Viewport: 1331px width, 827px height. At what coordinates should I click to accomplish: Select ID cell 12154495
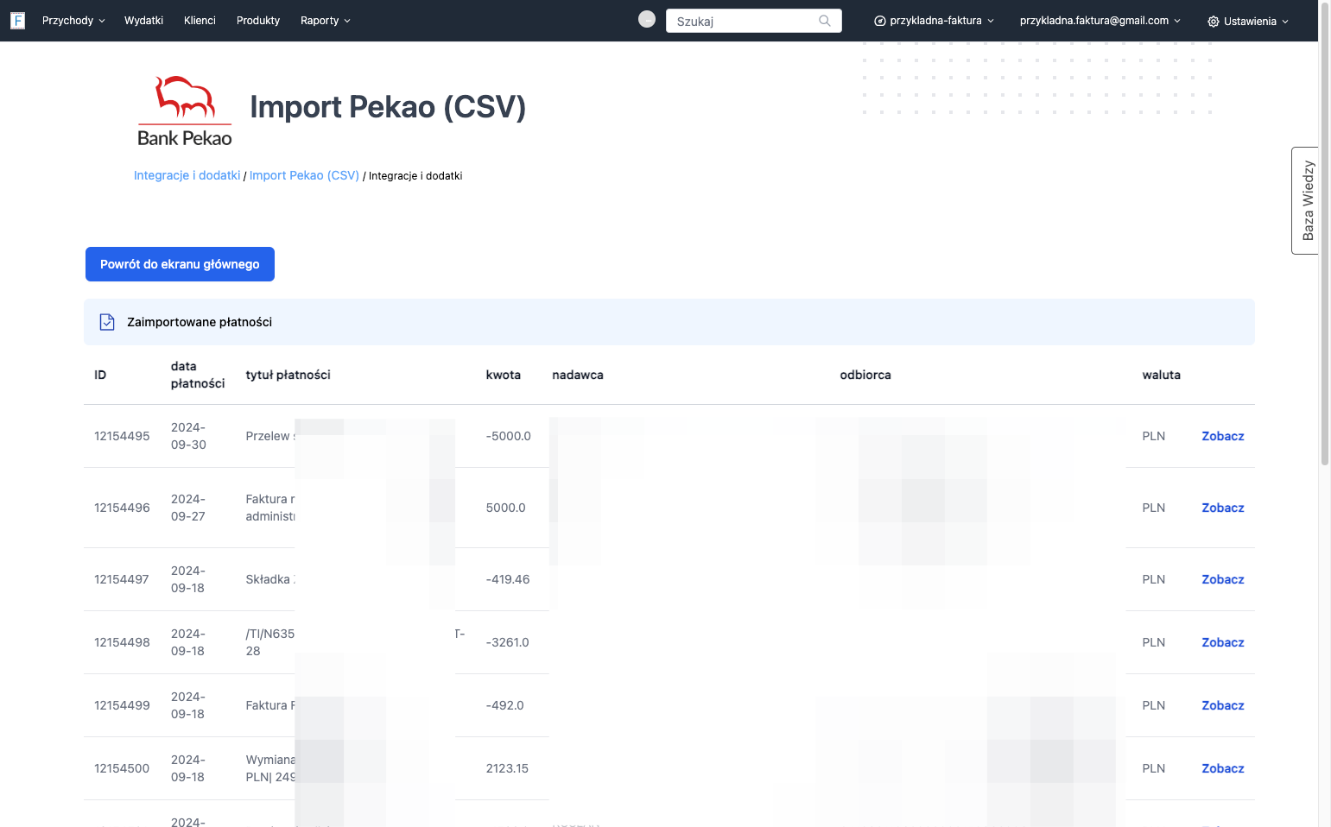click(122, 436)
